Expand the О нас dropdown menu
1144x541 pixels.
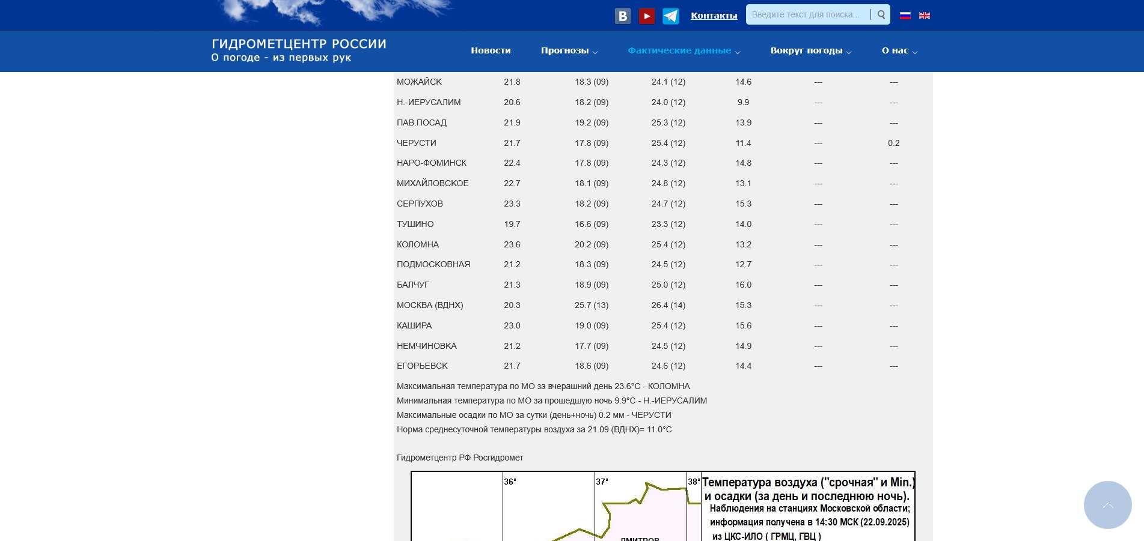point(899,51)
